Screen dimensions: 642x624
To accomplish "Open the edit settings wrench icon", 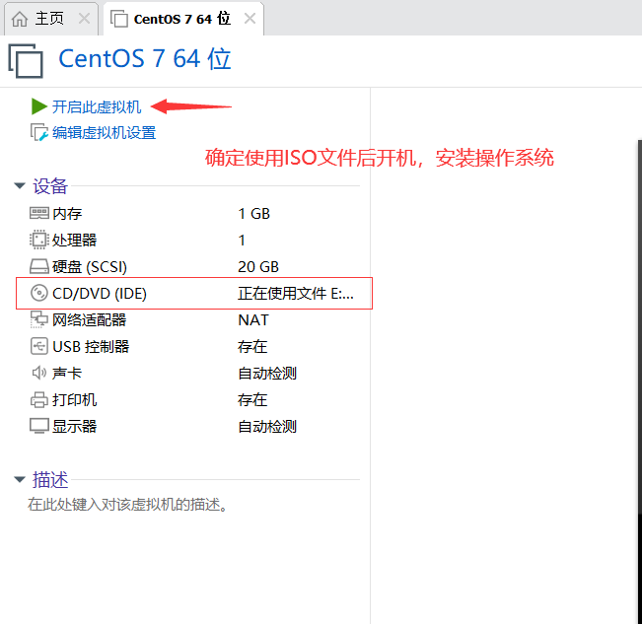I will pos(39,132).
